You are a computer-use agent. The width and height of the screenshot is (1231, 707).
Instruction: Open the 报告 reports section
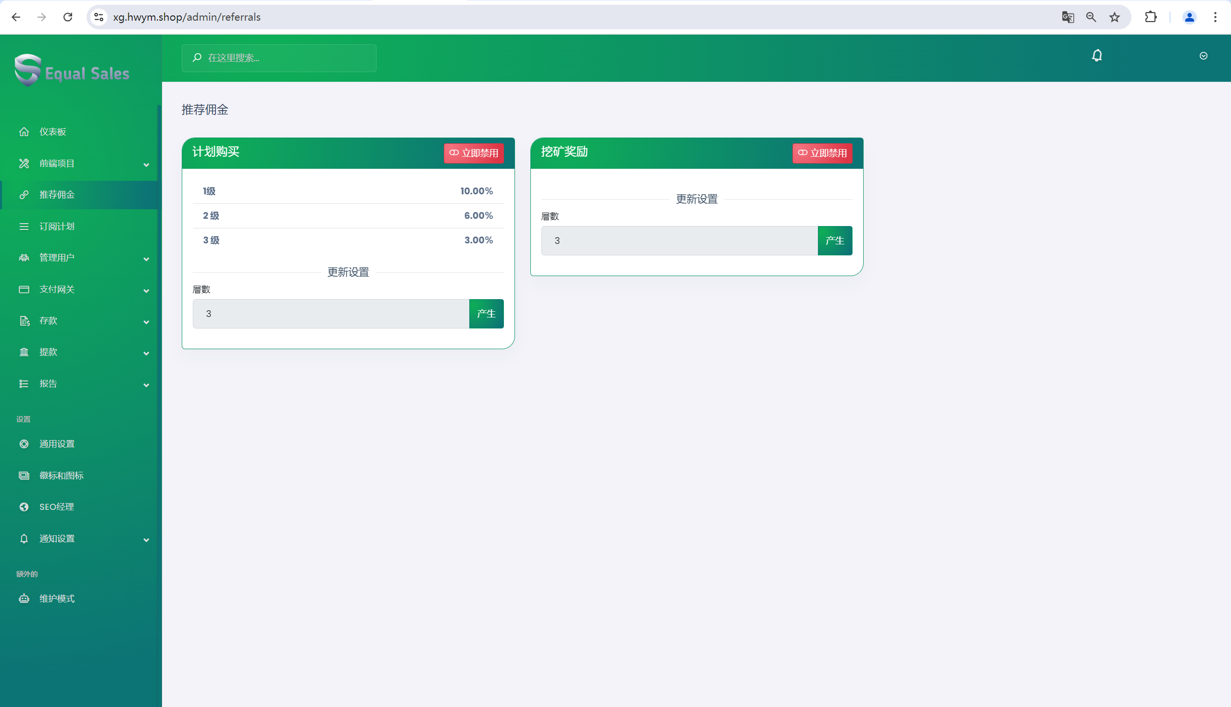click(x=80, y=384)
